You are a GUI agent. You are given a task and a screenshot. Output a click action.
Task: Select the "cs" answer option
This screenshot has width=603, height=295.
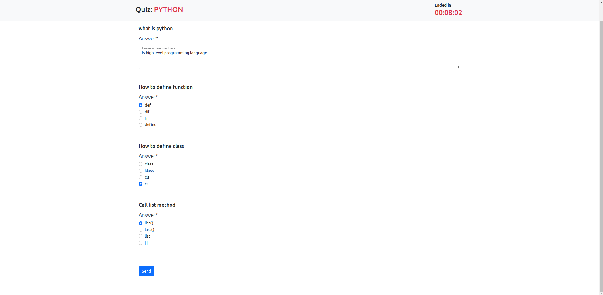(141, 184)
